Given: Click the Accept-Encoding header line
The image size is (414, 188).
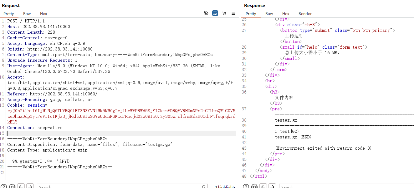Looking at the screenshot, I should click(x=50, y=99).
